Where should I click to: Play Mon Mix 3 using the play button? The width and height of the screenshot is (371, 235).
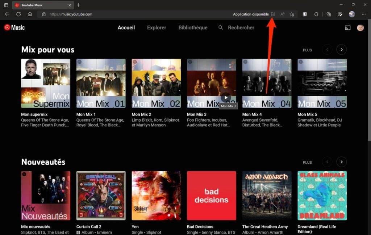(x=226, y=97)
